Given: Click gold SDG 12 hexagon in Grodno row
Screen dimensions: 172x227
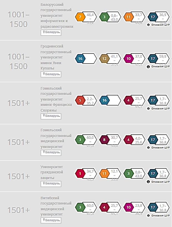Looking at the screenshot, I should pyautogui.click(x=104, y=59).
